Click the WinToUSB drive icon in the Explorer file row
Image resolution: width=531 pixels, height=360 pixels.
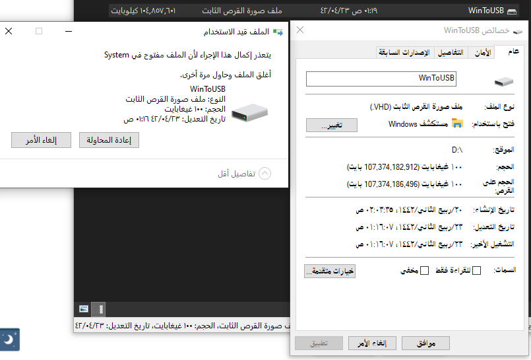[x=512, y=11]
